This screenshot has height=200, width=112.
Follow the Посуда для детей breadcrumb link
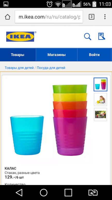(51, 68)
